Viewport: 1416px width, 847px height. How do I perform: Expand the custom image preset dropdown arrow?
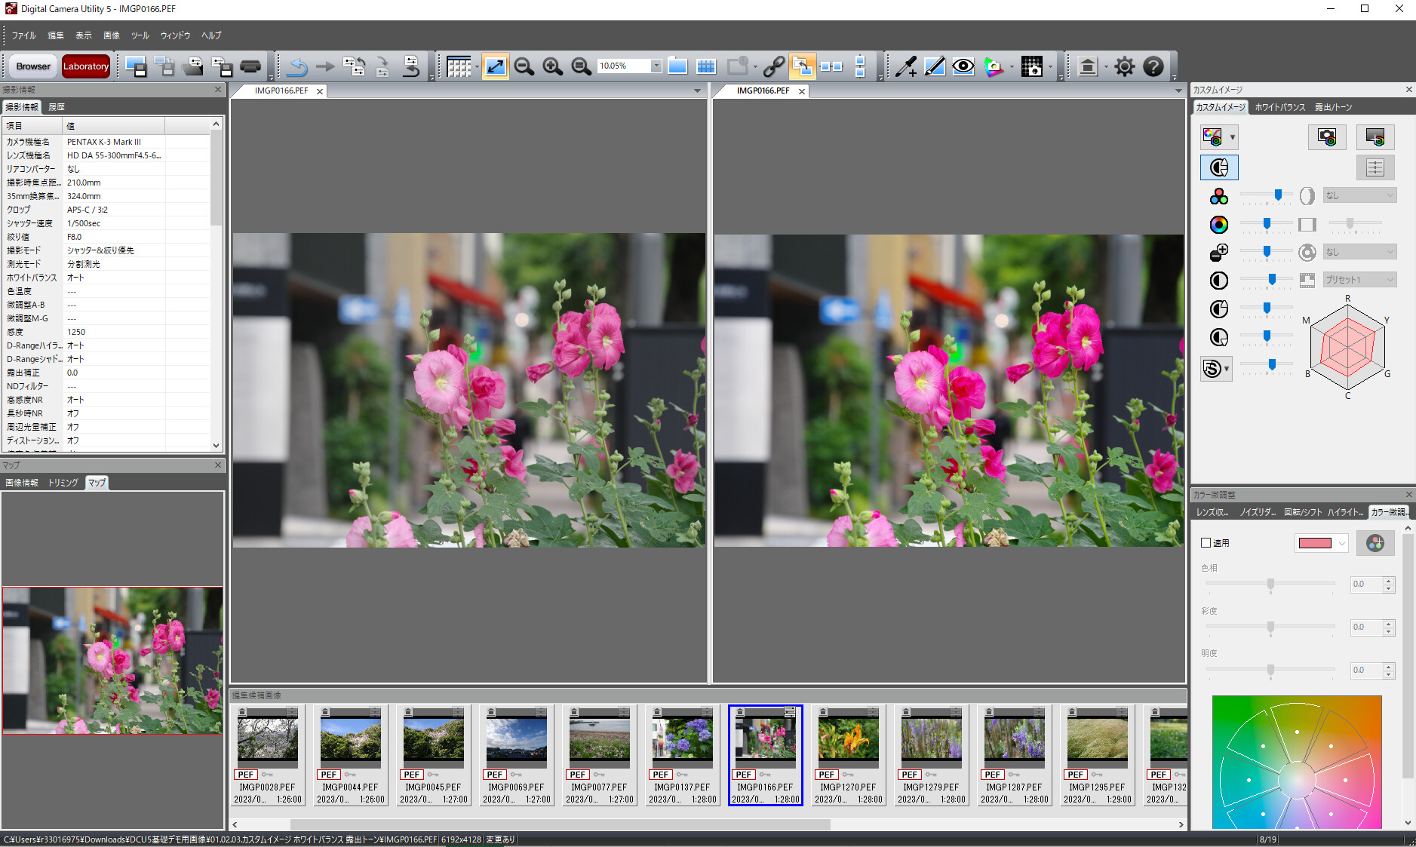(x=1233, y=137)
